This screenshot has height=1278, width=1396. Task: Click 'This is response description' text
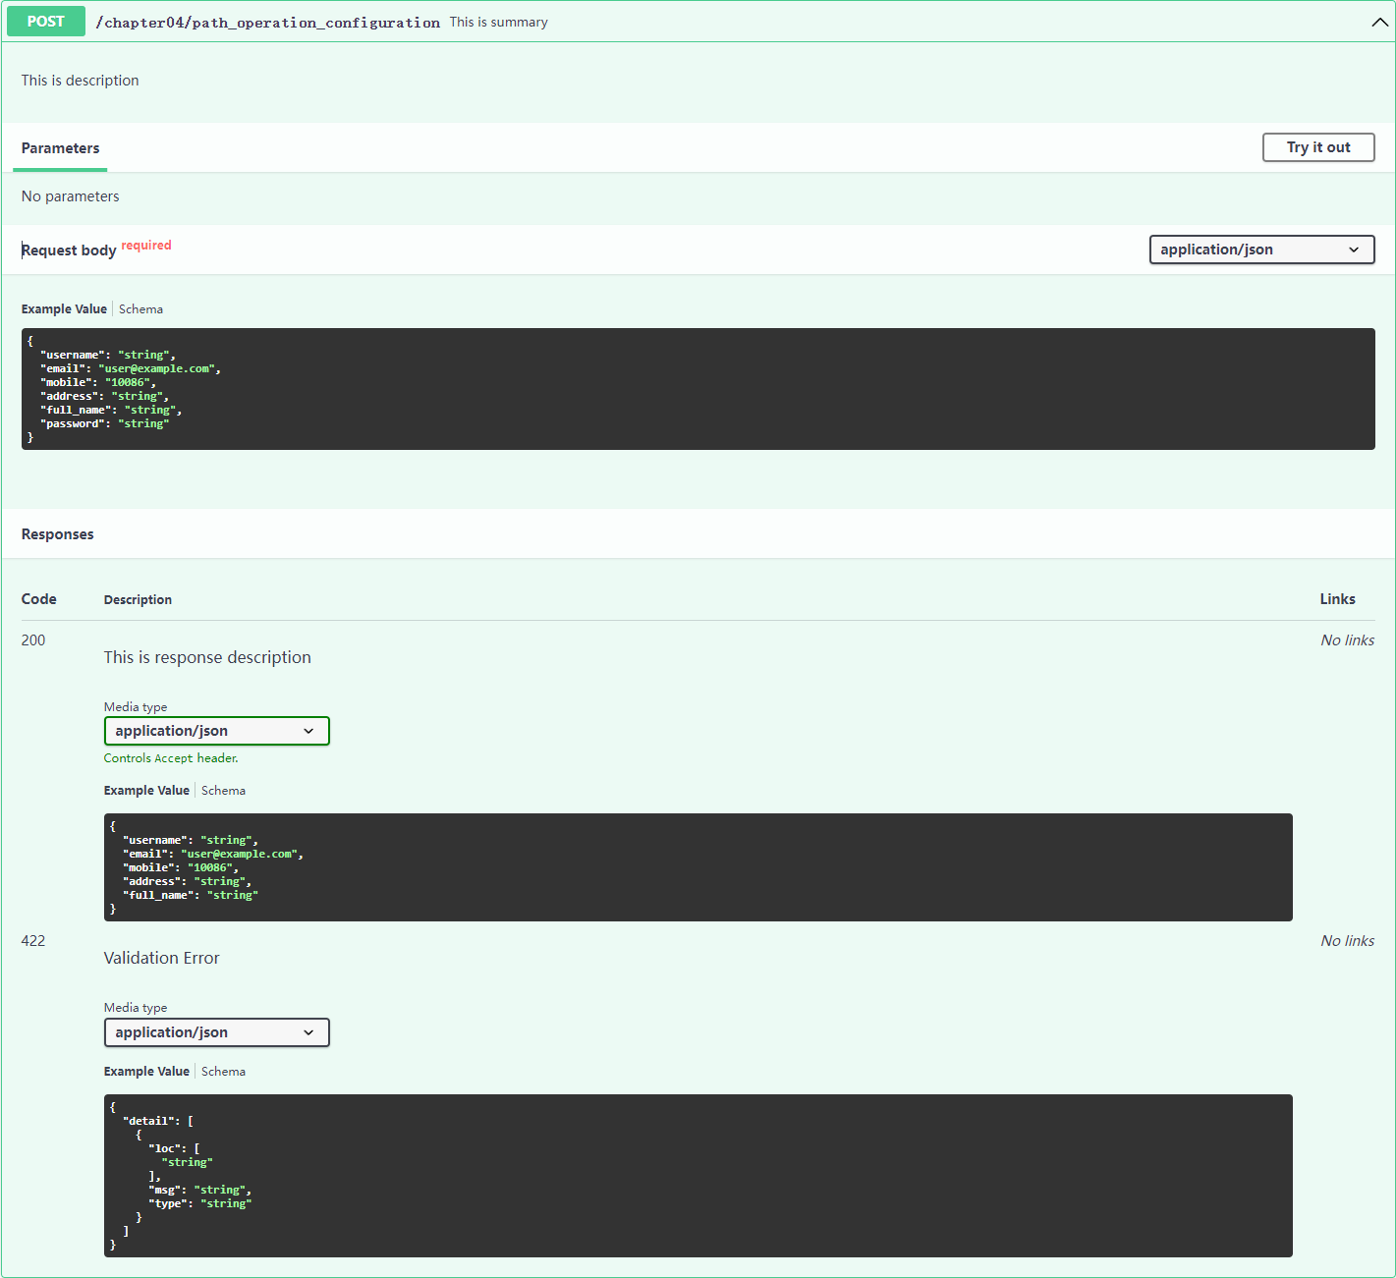click(x=207, y=657)
